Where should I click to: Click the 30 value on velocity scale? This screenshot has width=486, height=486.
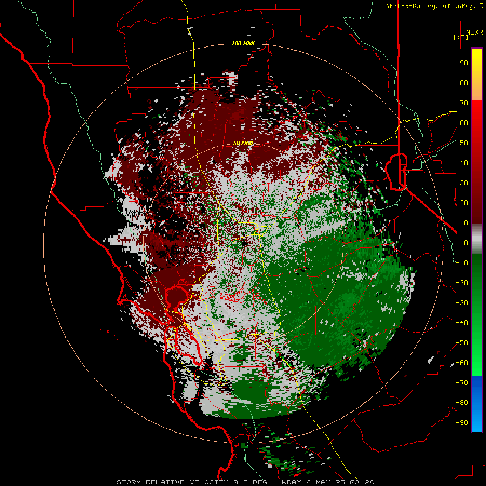coord(464,183)
